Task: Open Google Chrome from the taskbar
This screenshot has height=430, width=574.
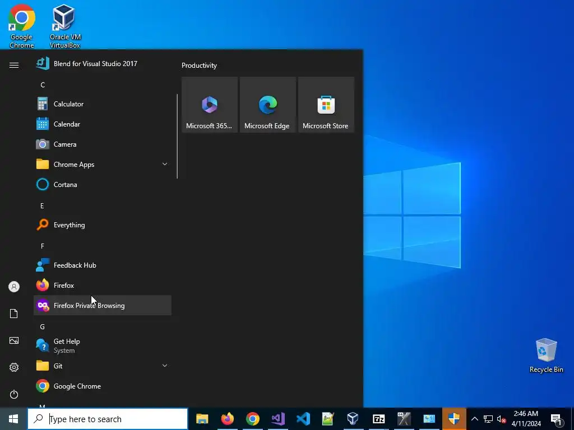Action: tap(253, 419)
